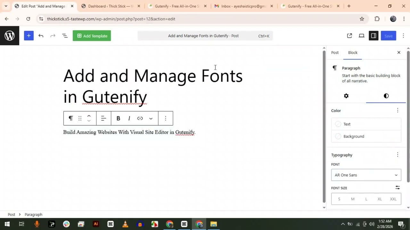Move block up arrow
Image resolution: width=410 pixels, height=230 pixels.
click(x=89, y=116)
